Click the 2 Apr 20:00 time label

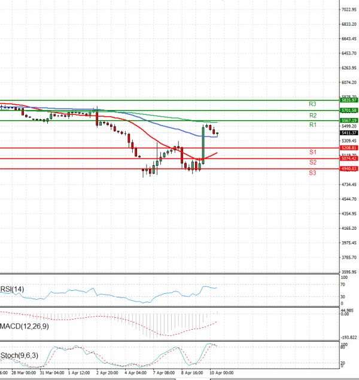pos(107,373)
